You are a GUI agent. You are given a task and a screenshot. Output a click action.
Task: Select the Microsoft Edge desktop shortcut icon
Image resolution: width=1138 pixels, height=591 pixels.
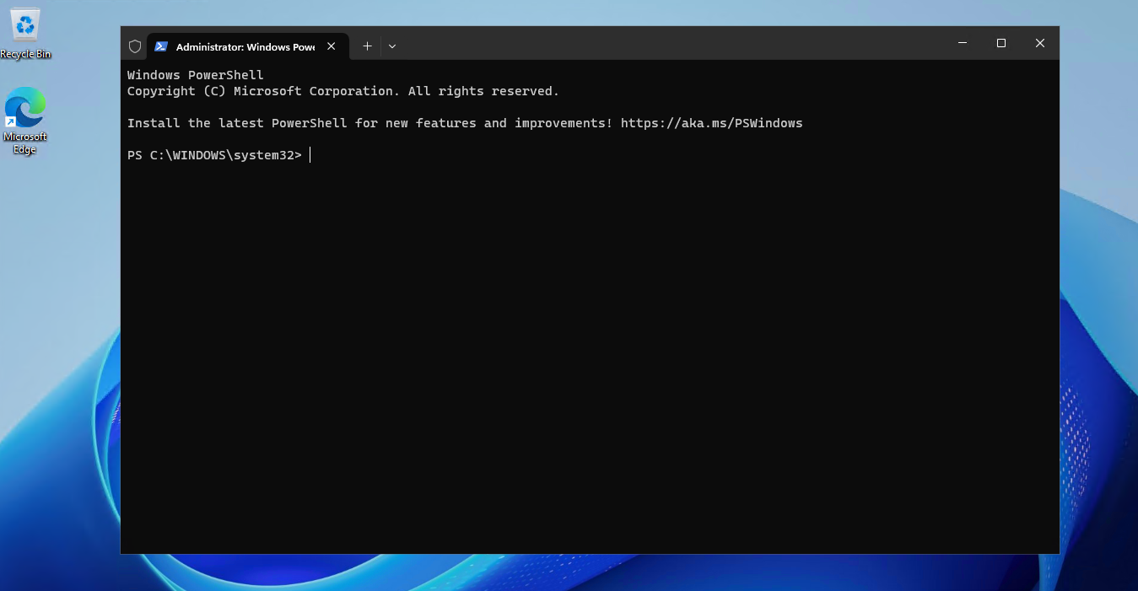(25, 108)
